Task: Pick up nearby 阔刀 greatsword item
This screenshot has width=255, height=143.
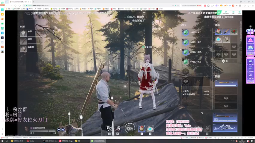Action: [x=31, y=41]
